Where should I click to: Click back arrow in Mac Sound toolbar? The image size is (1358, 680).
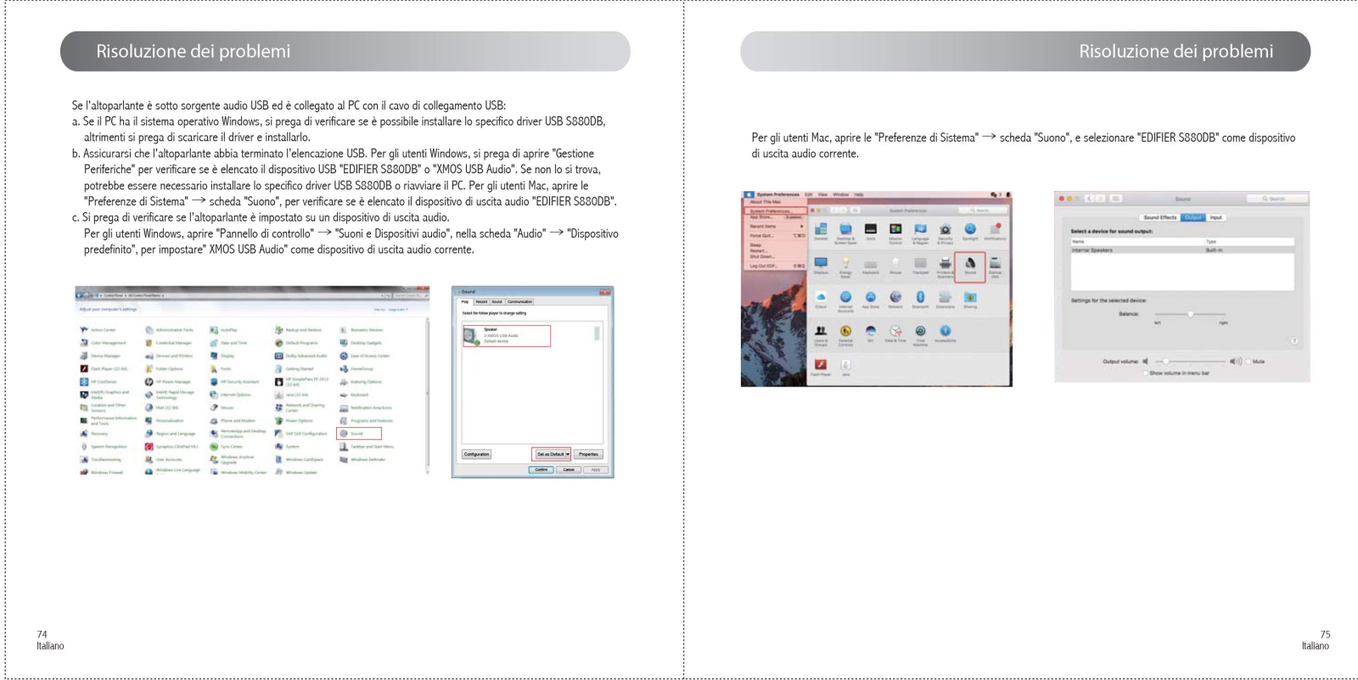point(1090,199)
